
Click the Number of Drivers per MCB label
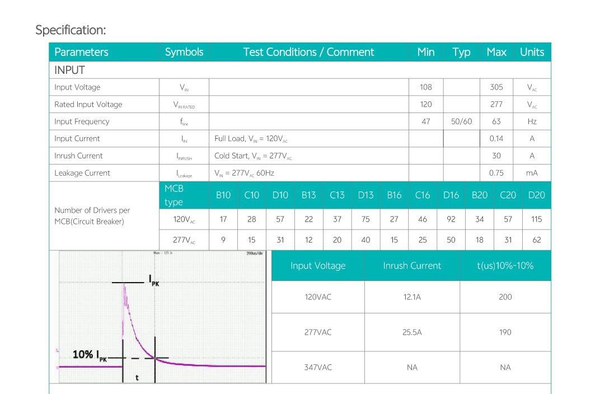[x=92, y=216]
